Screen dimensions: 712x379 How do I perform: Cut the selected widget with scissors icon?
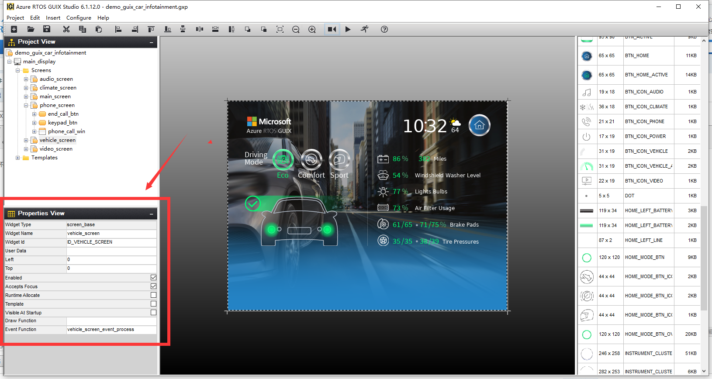click(x=66, y=29)
